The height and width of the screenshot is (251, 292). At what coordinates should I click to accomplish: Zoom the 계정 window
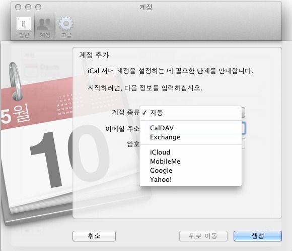[38, 7]
